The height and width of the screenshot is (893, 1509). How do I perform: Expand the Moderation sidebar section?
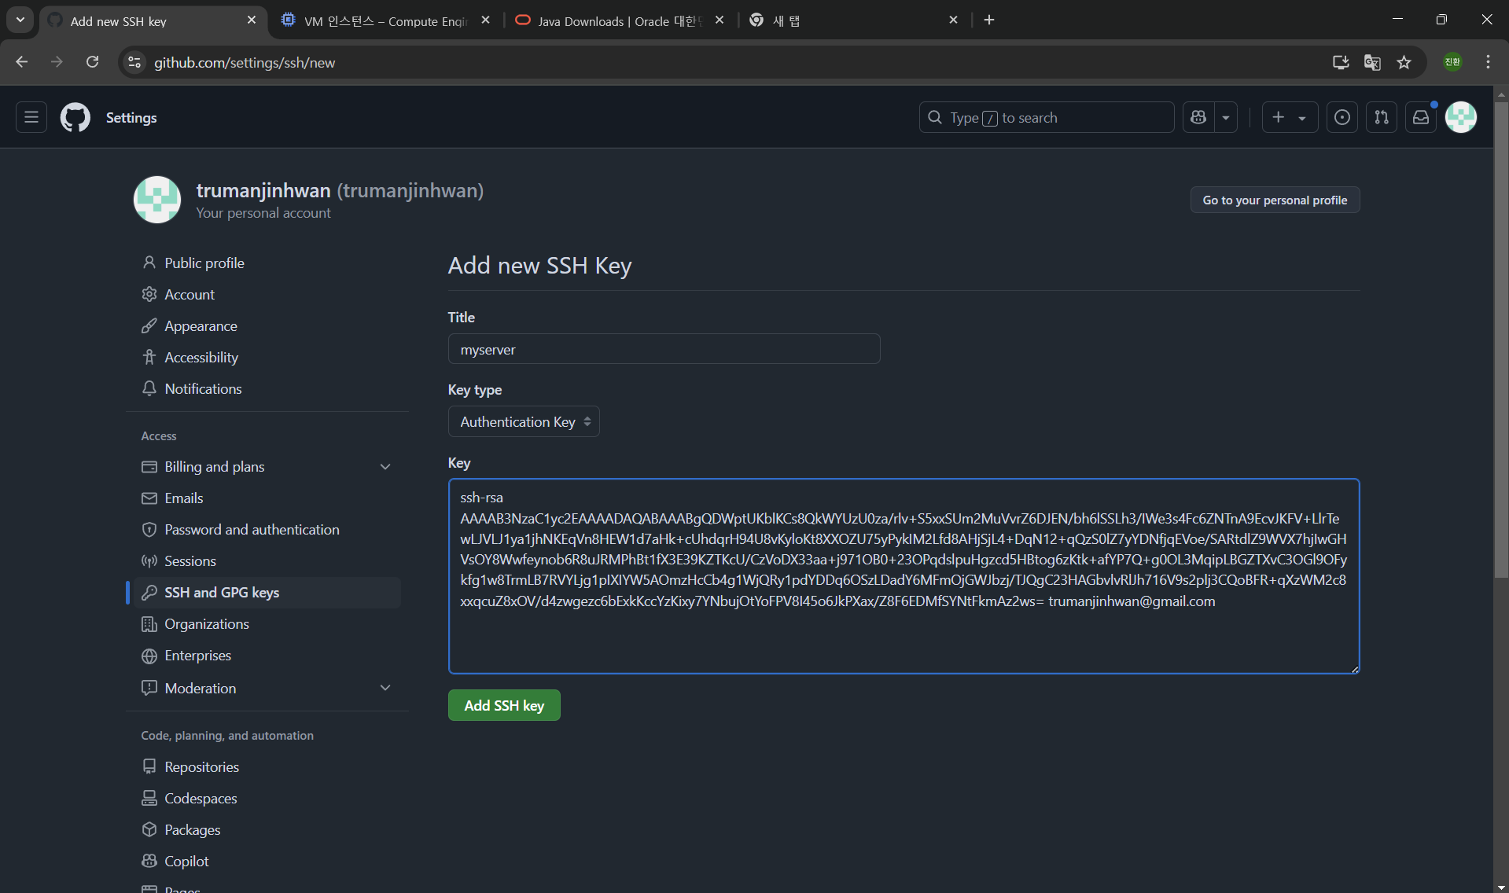tap(385, 688)
